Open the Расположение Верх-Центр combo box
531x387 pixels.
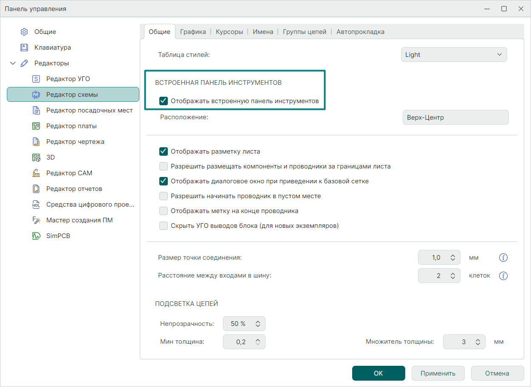(455, 118)
